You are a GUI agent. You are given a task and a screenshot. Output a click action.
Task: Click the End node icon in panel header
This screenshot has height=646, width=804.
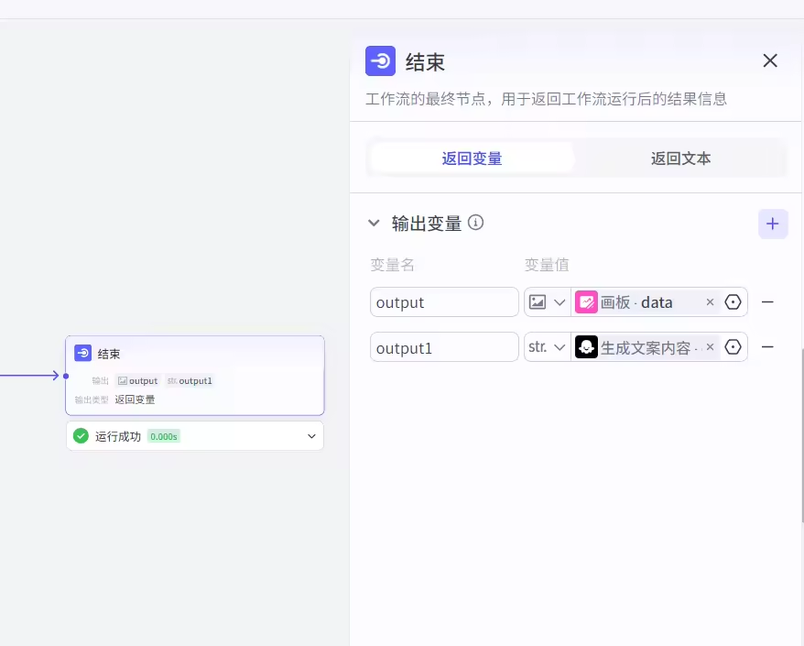point(380,61)
